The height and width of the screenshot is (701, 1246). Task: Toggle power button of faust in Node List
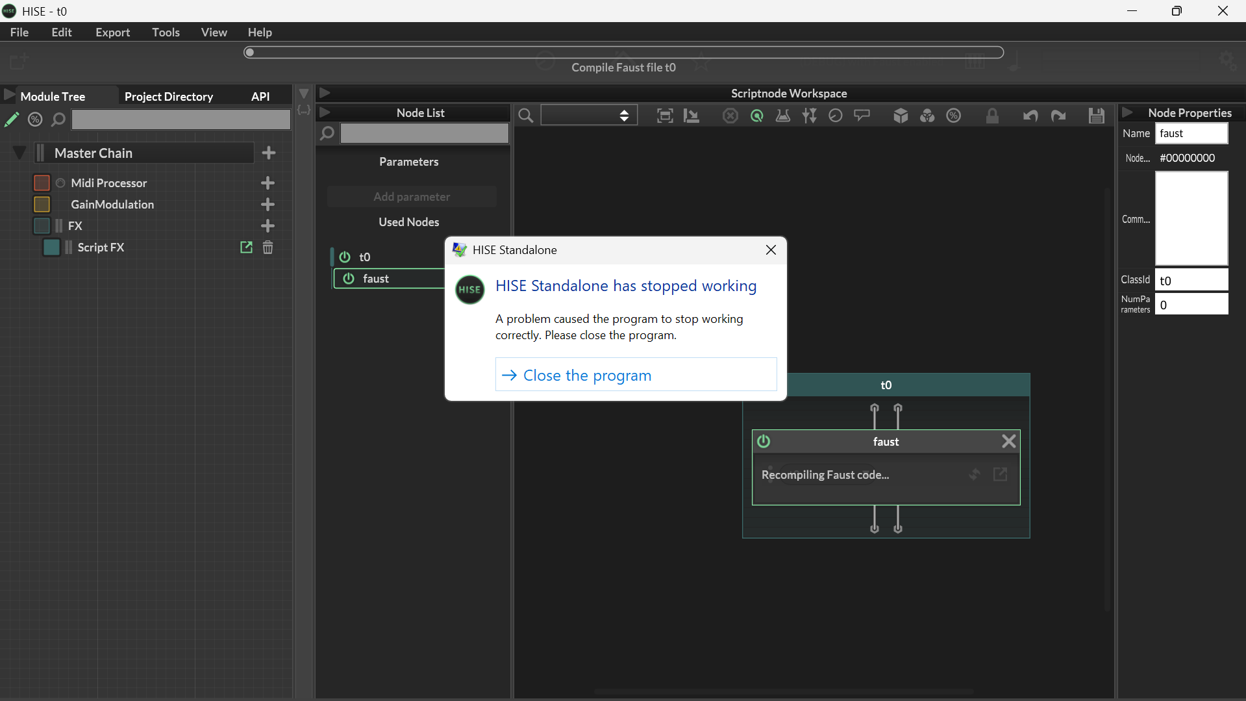click(349, 279)
